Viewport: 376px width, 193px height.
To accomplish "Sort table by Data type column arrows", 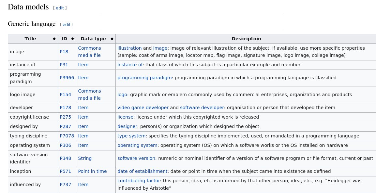I will click(112, 39).
